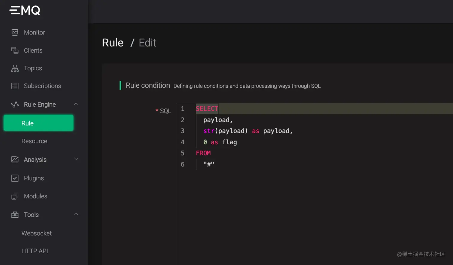Click the Clients sidebar icon
The image size is (453, 265).
15,50
